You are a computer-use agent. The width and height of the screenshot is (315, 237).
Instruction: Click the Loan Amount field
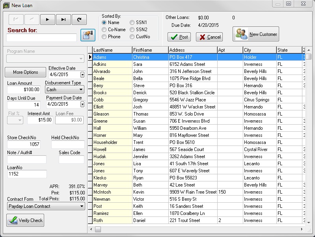coord(24,90)
